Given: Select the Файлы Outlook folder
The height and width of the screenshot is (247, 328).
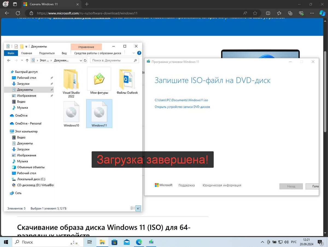Looking at the screenshot, I should click(127, 81).
